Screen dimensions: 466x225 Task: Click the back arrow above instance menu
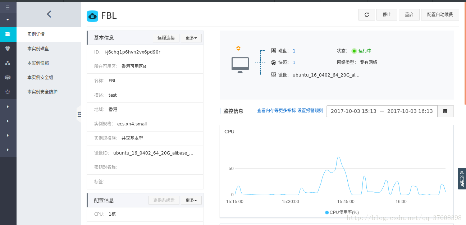[x=49, y=14]
